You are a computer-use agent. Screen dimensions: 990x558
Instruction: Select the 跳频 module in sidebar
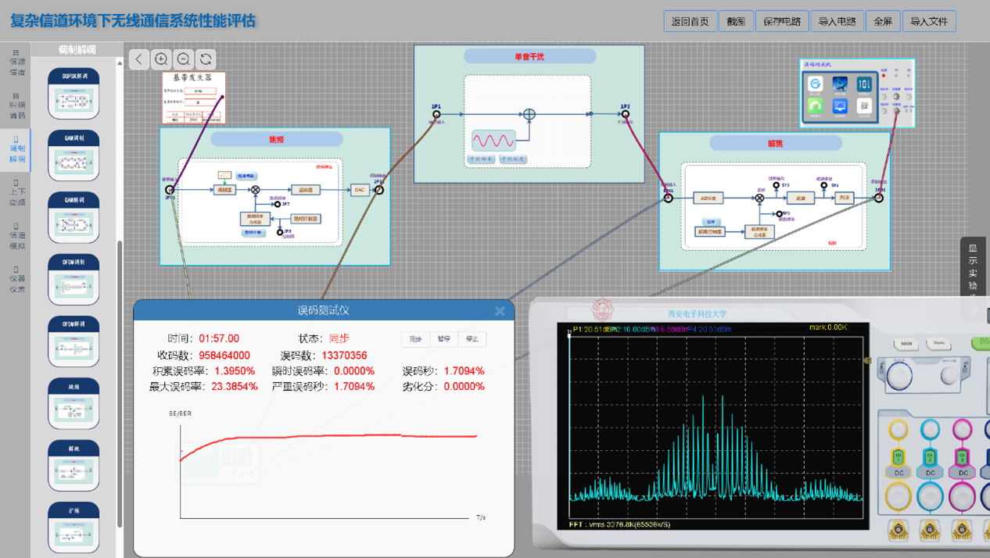tap(74, 403)
